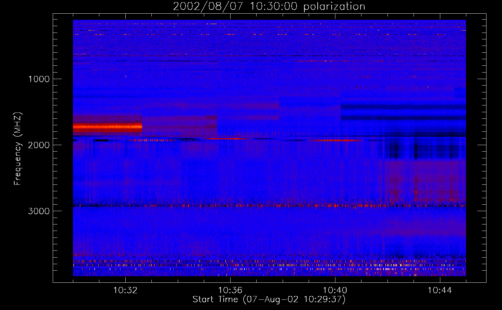Click the 10:32 time tick label
502x310 pixels.
click(x=125, y=290)
